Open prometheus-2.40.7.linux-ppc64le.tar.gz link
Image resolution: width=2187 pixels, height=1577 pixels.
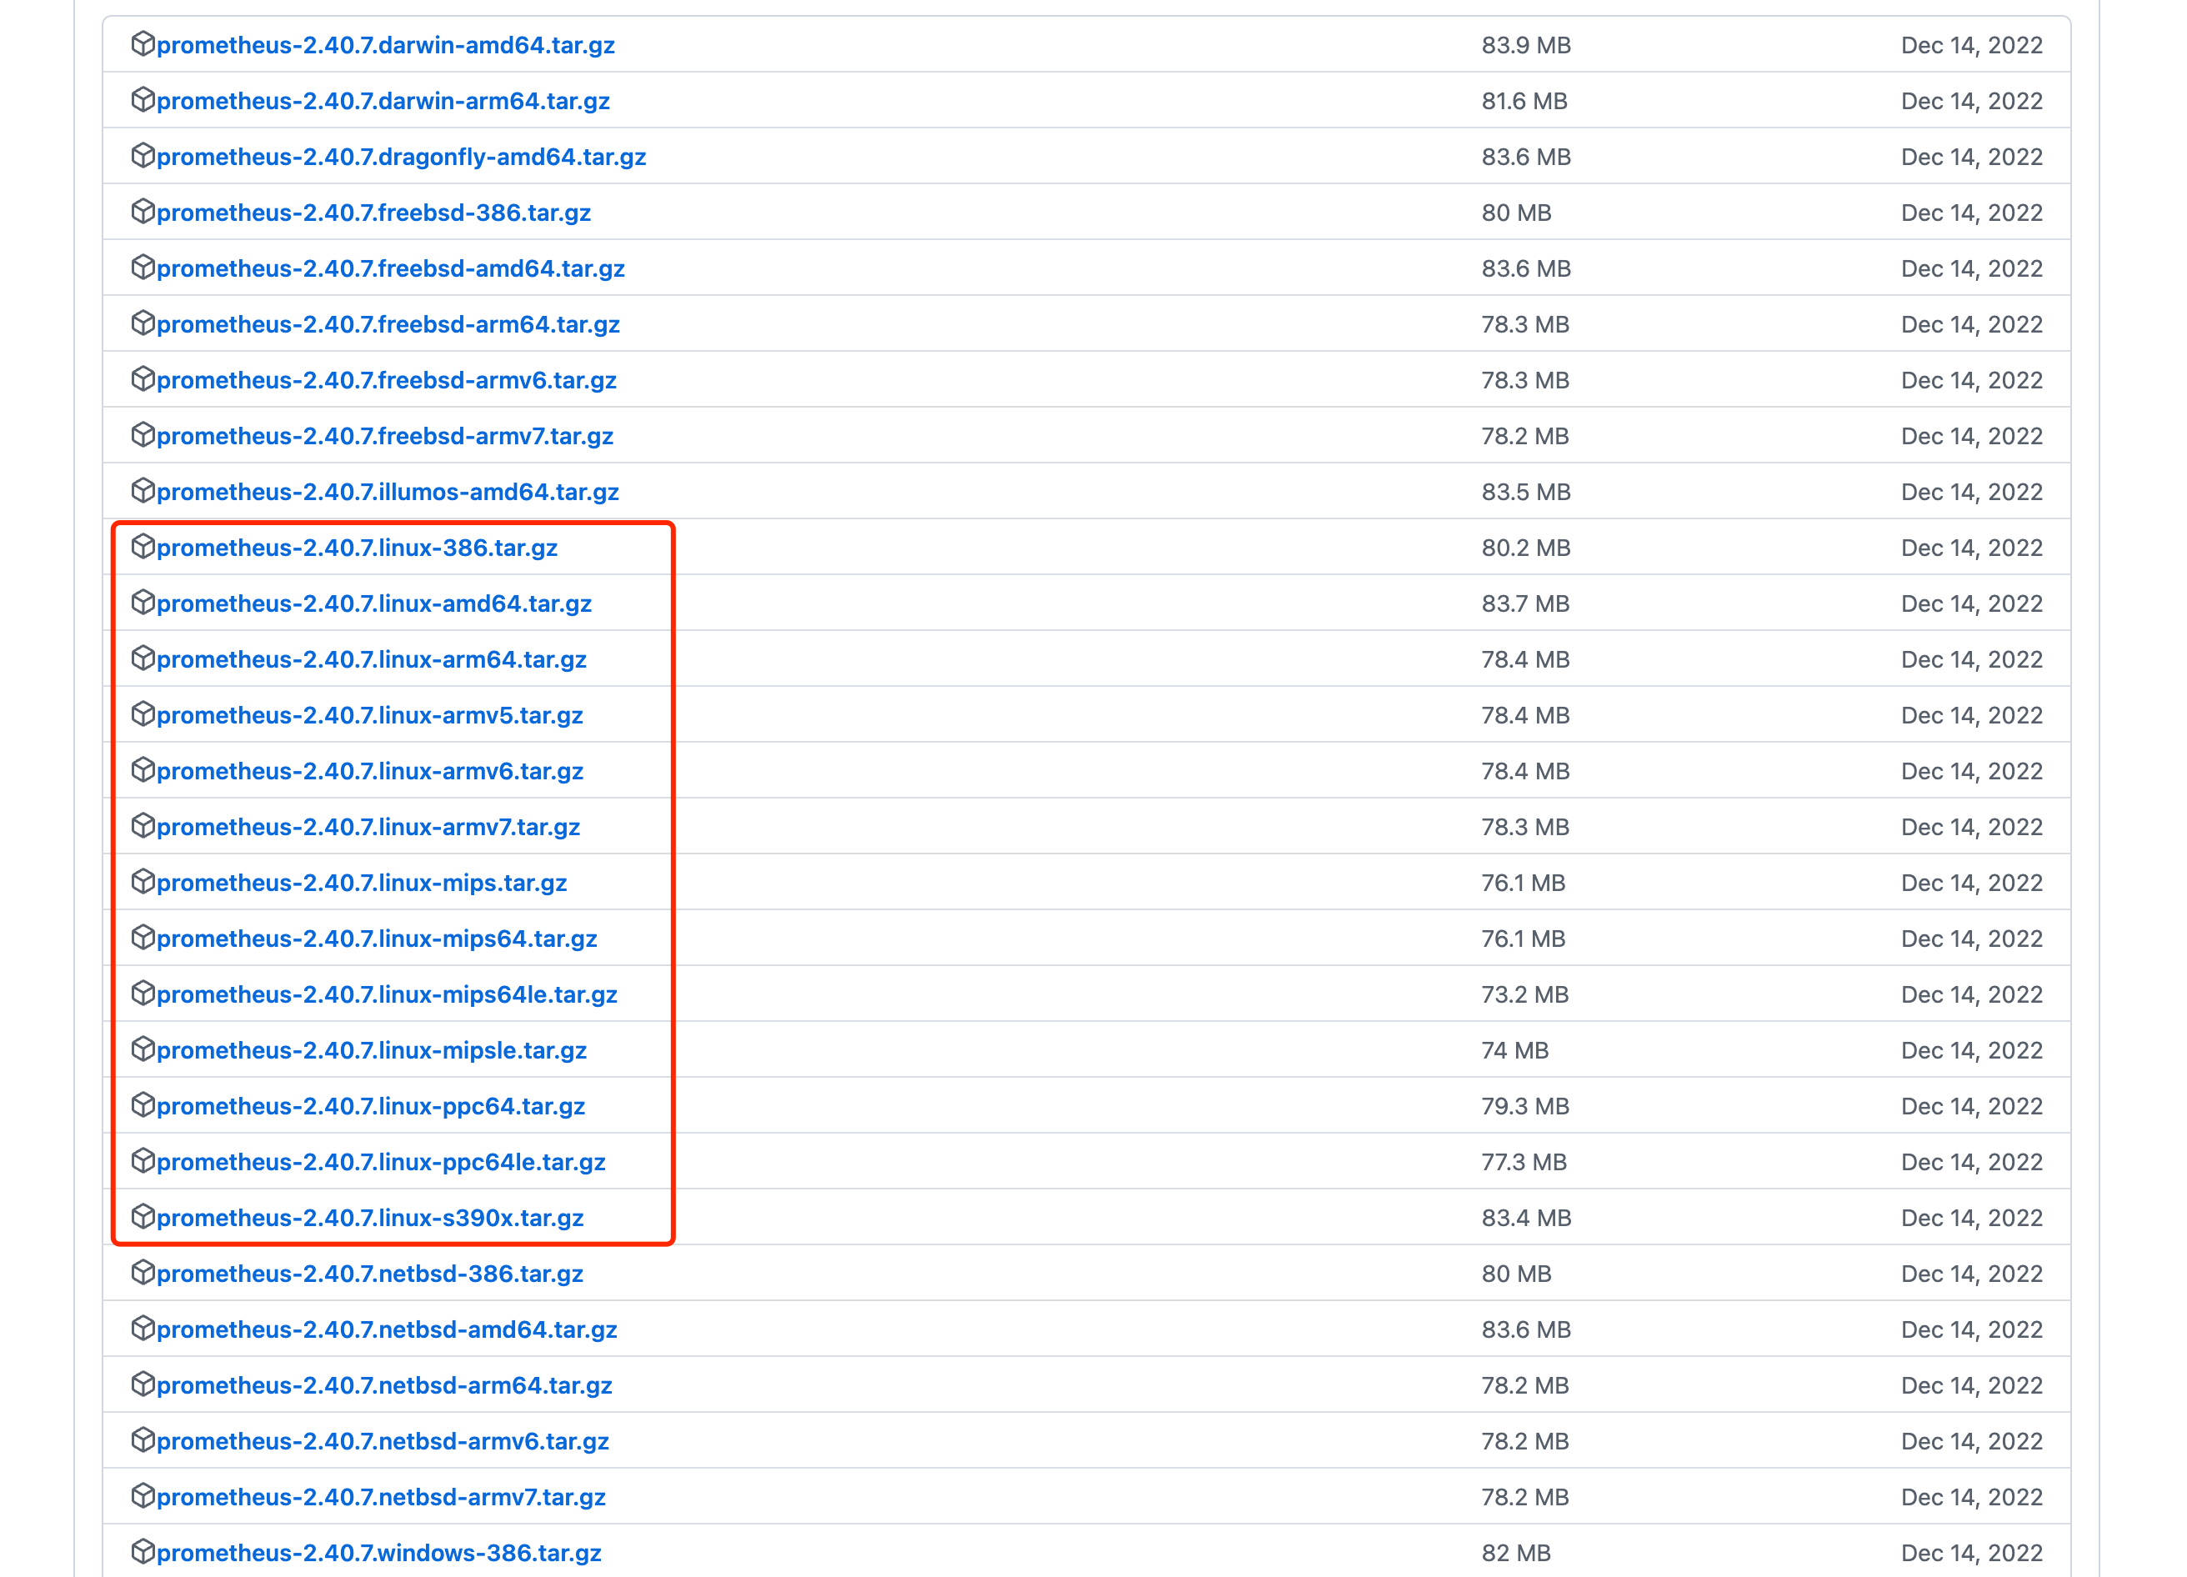coord(381,1162)
